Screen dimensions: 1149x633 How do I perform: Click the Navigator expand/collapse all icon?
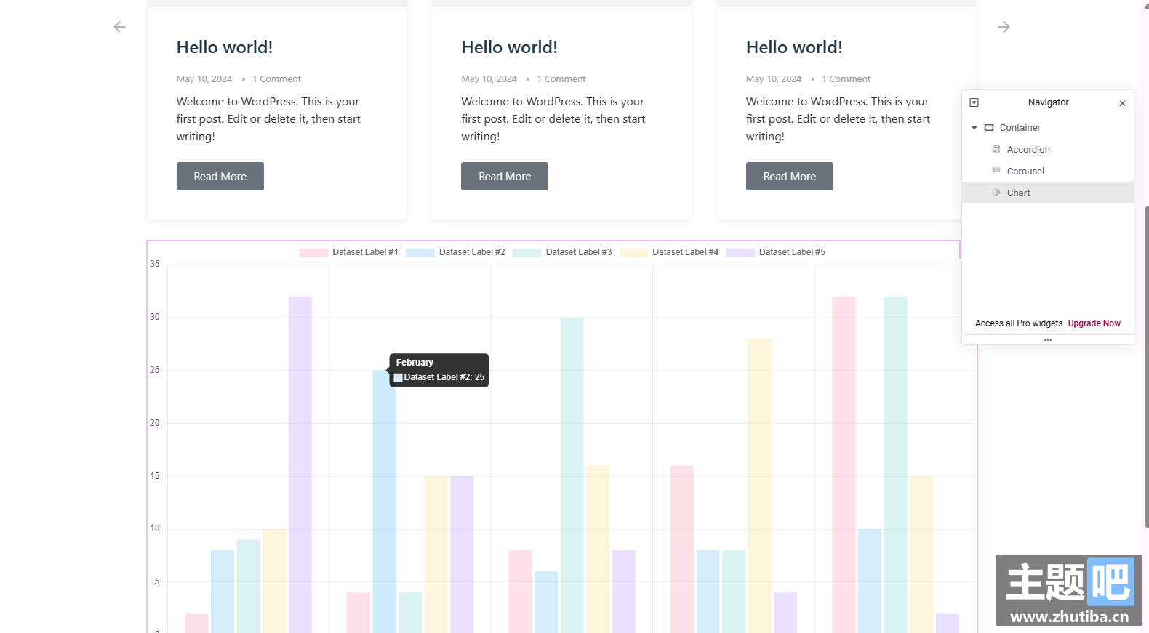tap(974, 102)
